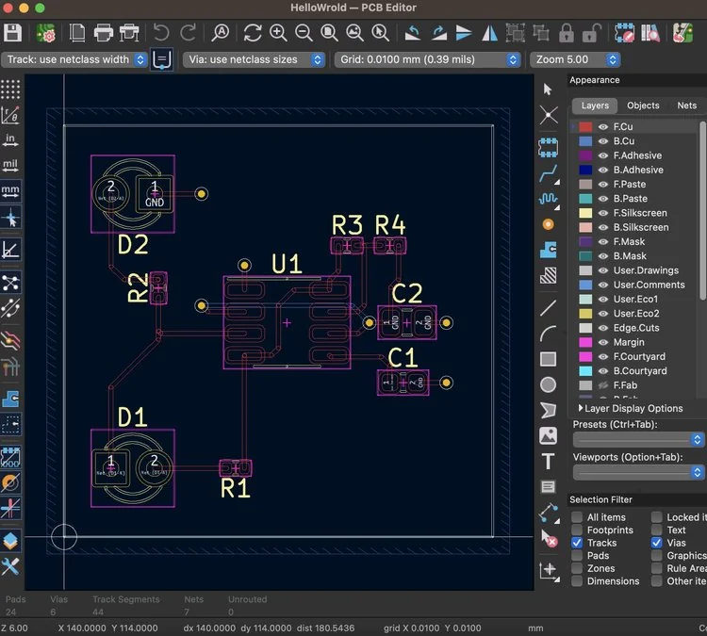Select the B.Courtyard layer row
This screenshot has width=707, height=636.
(x=633, y=371)
